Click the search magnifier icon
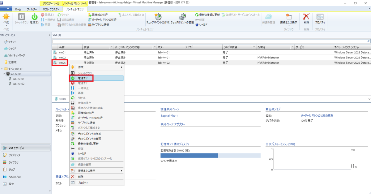 (368, 41)
